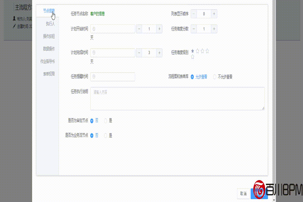Increase 计划完成时间 days with plus button
This screenshot has width=303, height=202.
[159, 53]
